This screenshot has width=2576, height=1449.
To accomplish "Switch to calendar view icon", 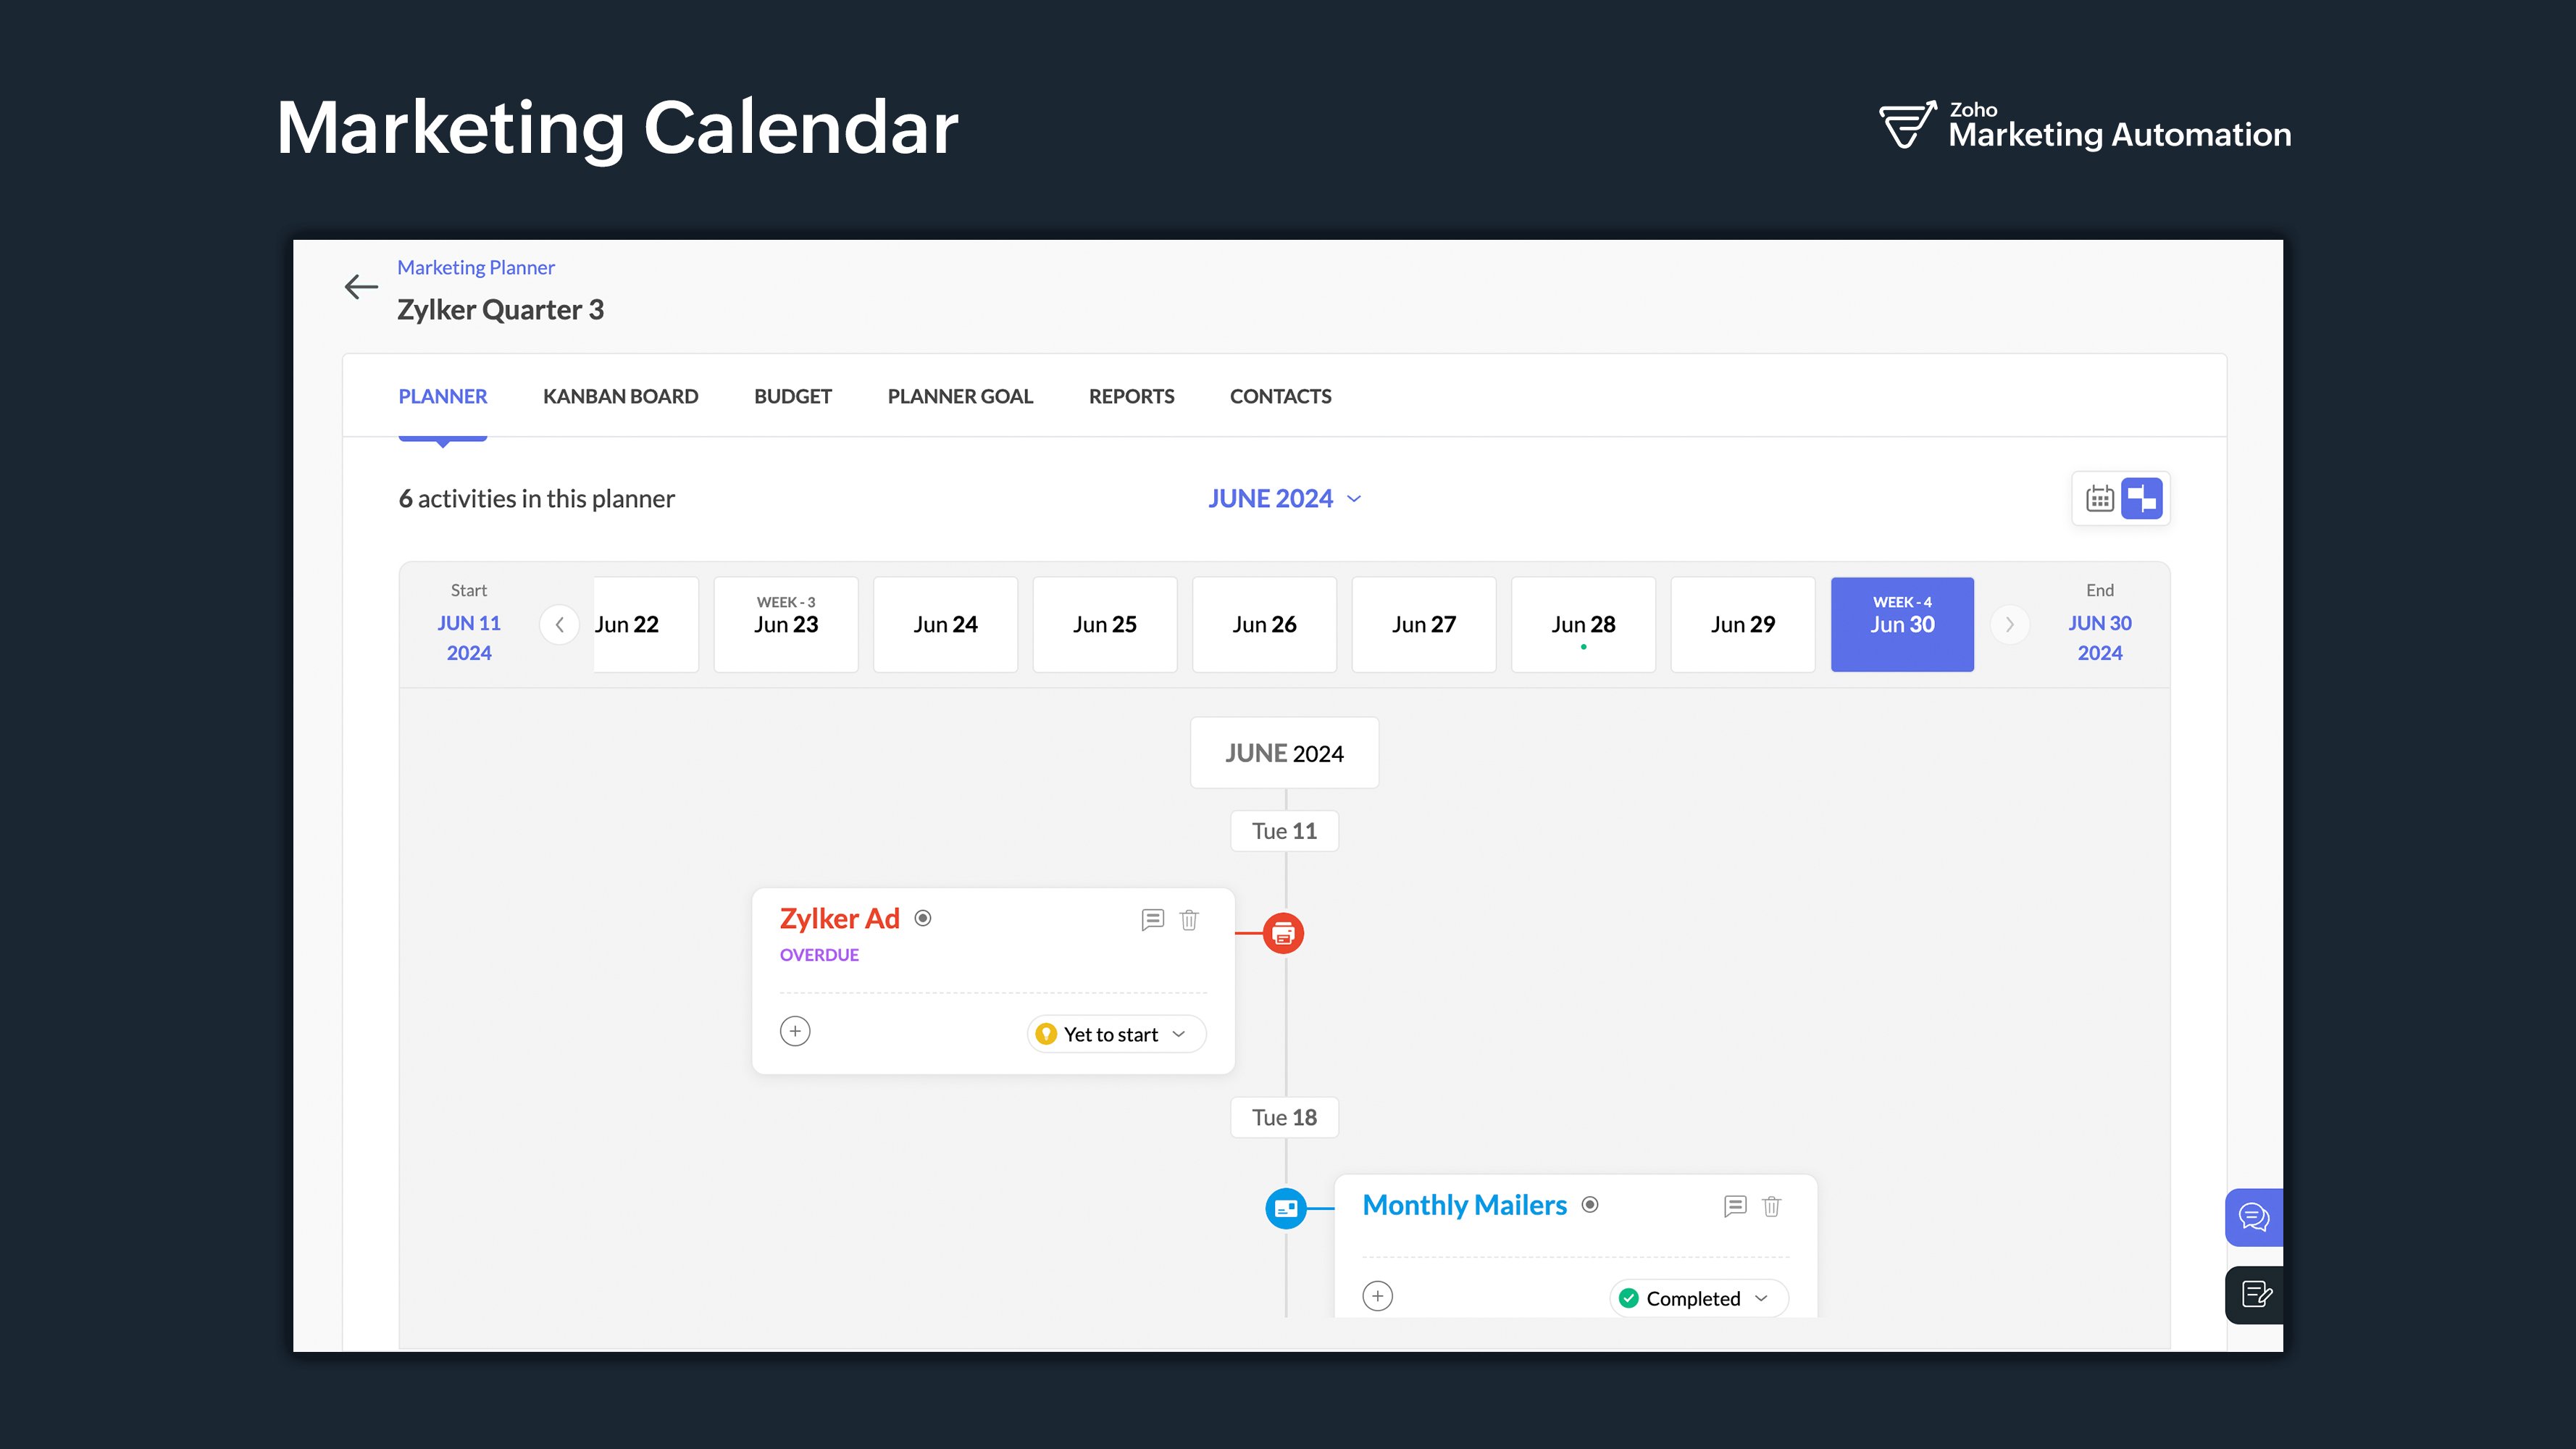I will coord(2099,498).
